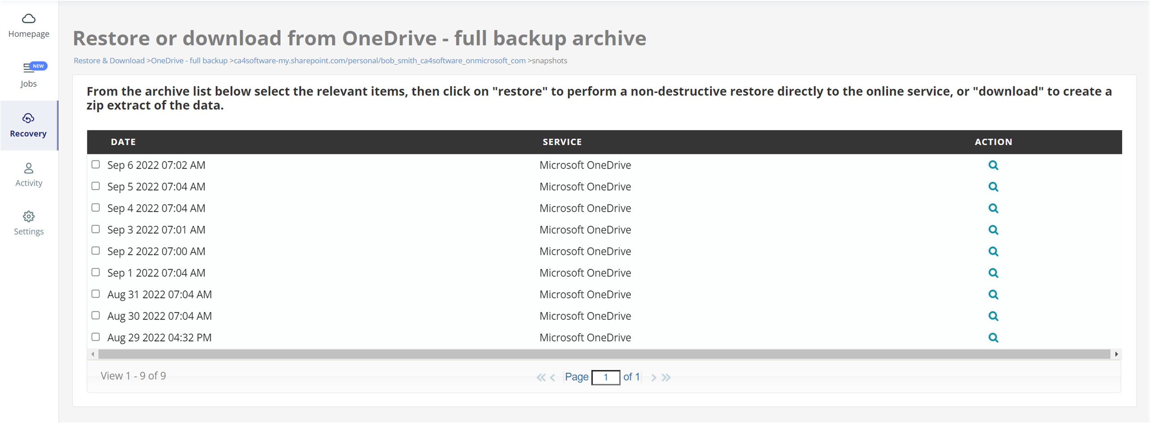The image size is (1150, 423).
Task: Open the Jobs list icon
Action: tap(28, 68)
